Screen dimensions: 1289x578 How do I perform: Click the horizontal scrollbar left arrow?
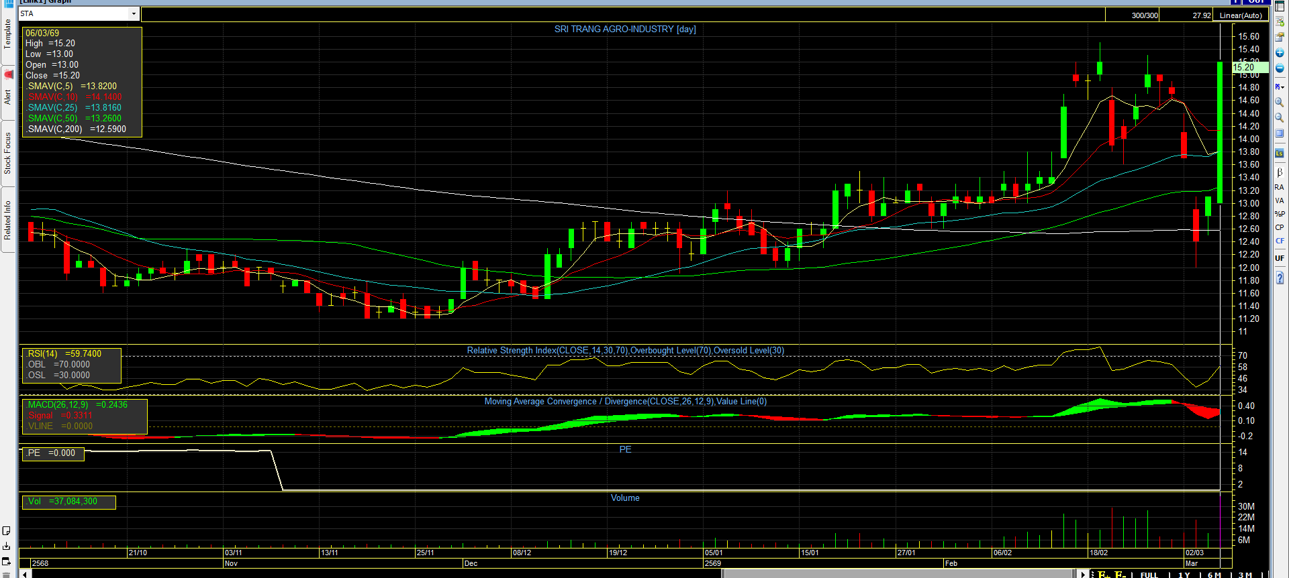point(25,575)
